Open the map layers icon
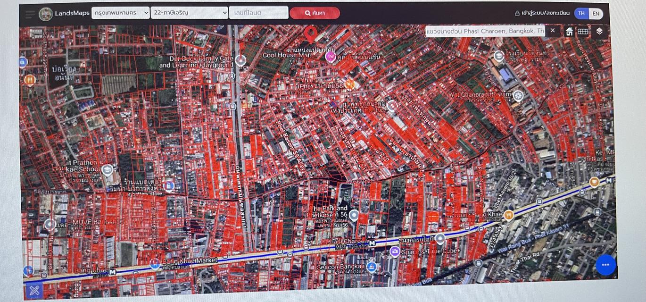 pos(599,31)
